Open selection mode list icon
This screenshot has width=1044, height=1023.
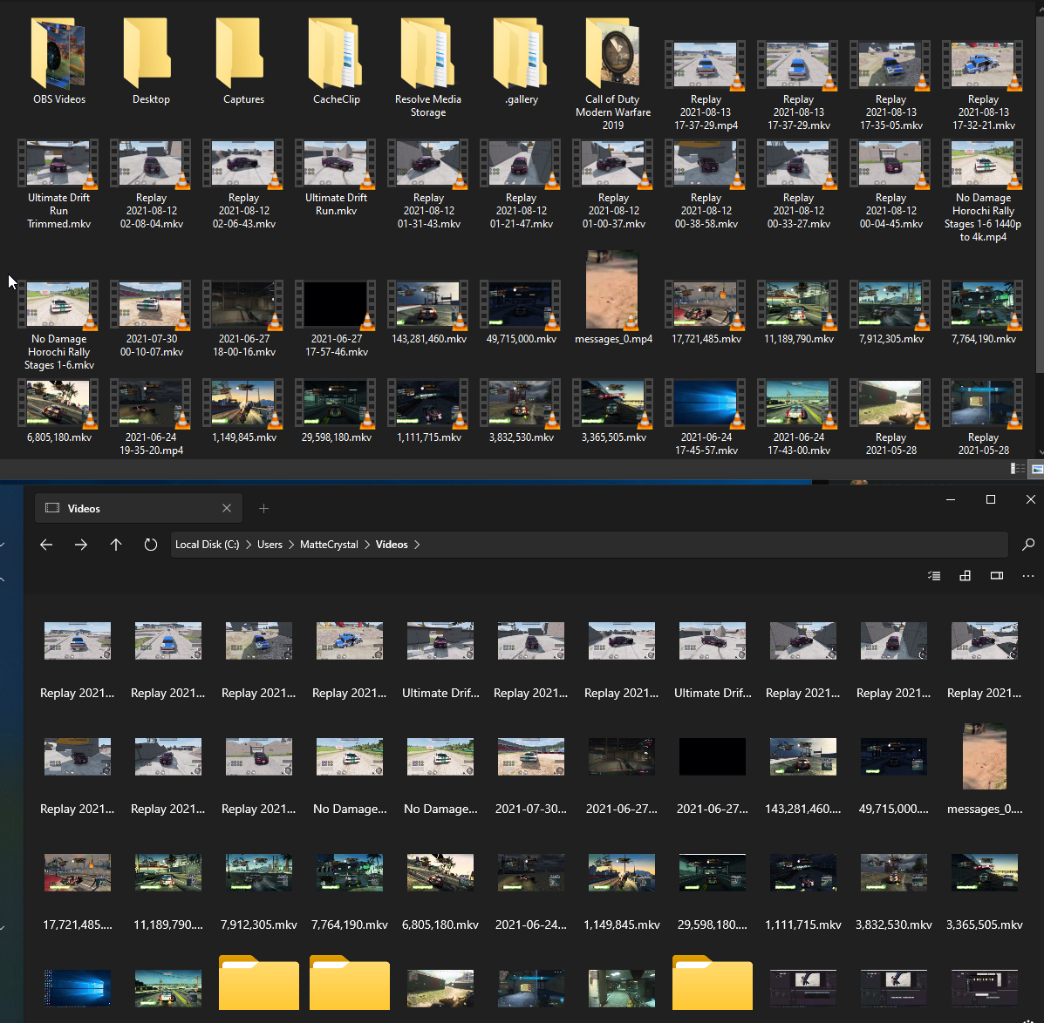click(x=934, y=576)
